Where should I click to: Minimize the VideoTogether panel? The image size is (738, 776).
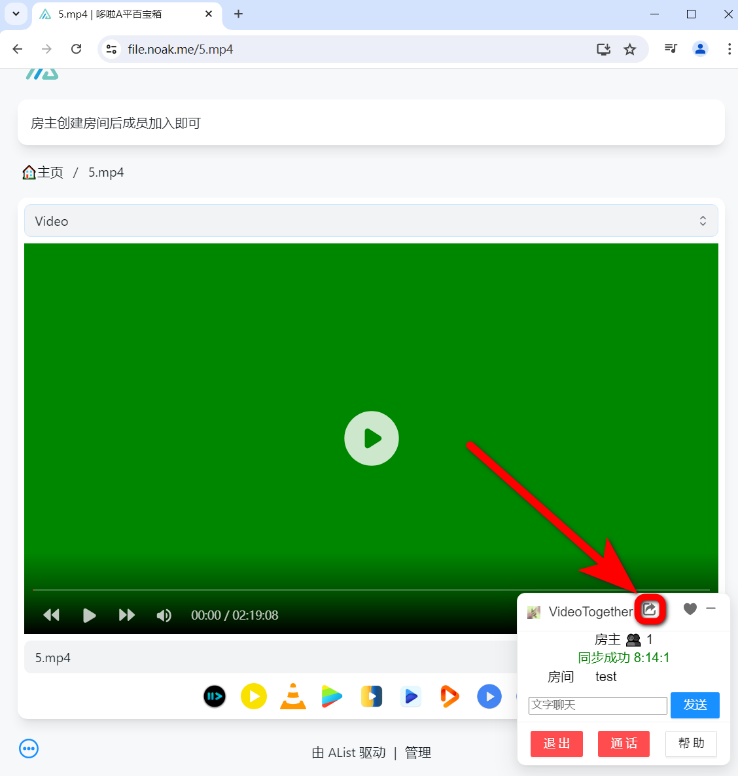pyautogui.click(x=711, y=608)
